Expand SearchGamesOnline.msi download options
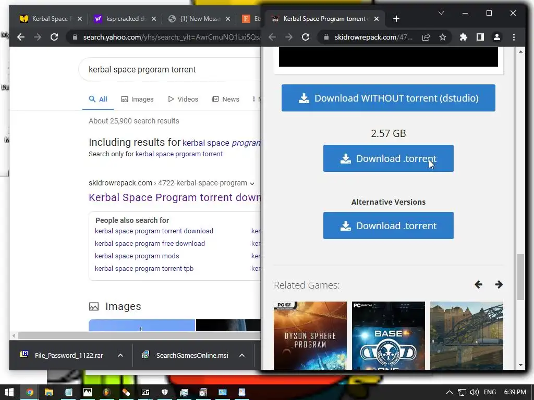This screenshot has width=534, height=400. coord(242,355)
